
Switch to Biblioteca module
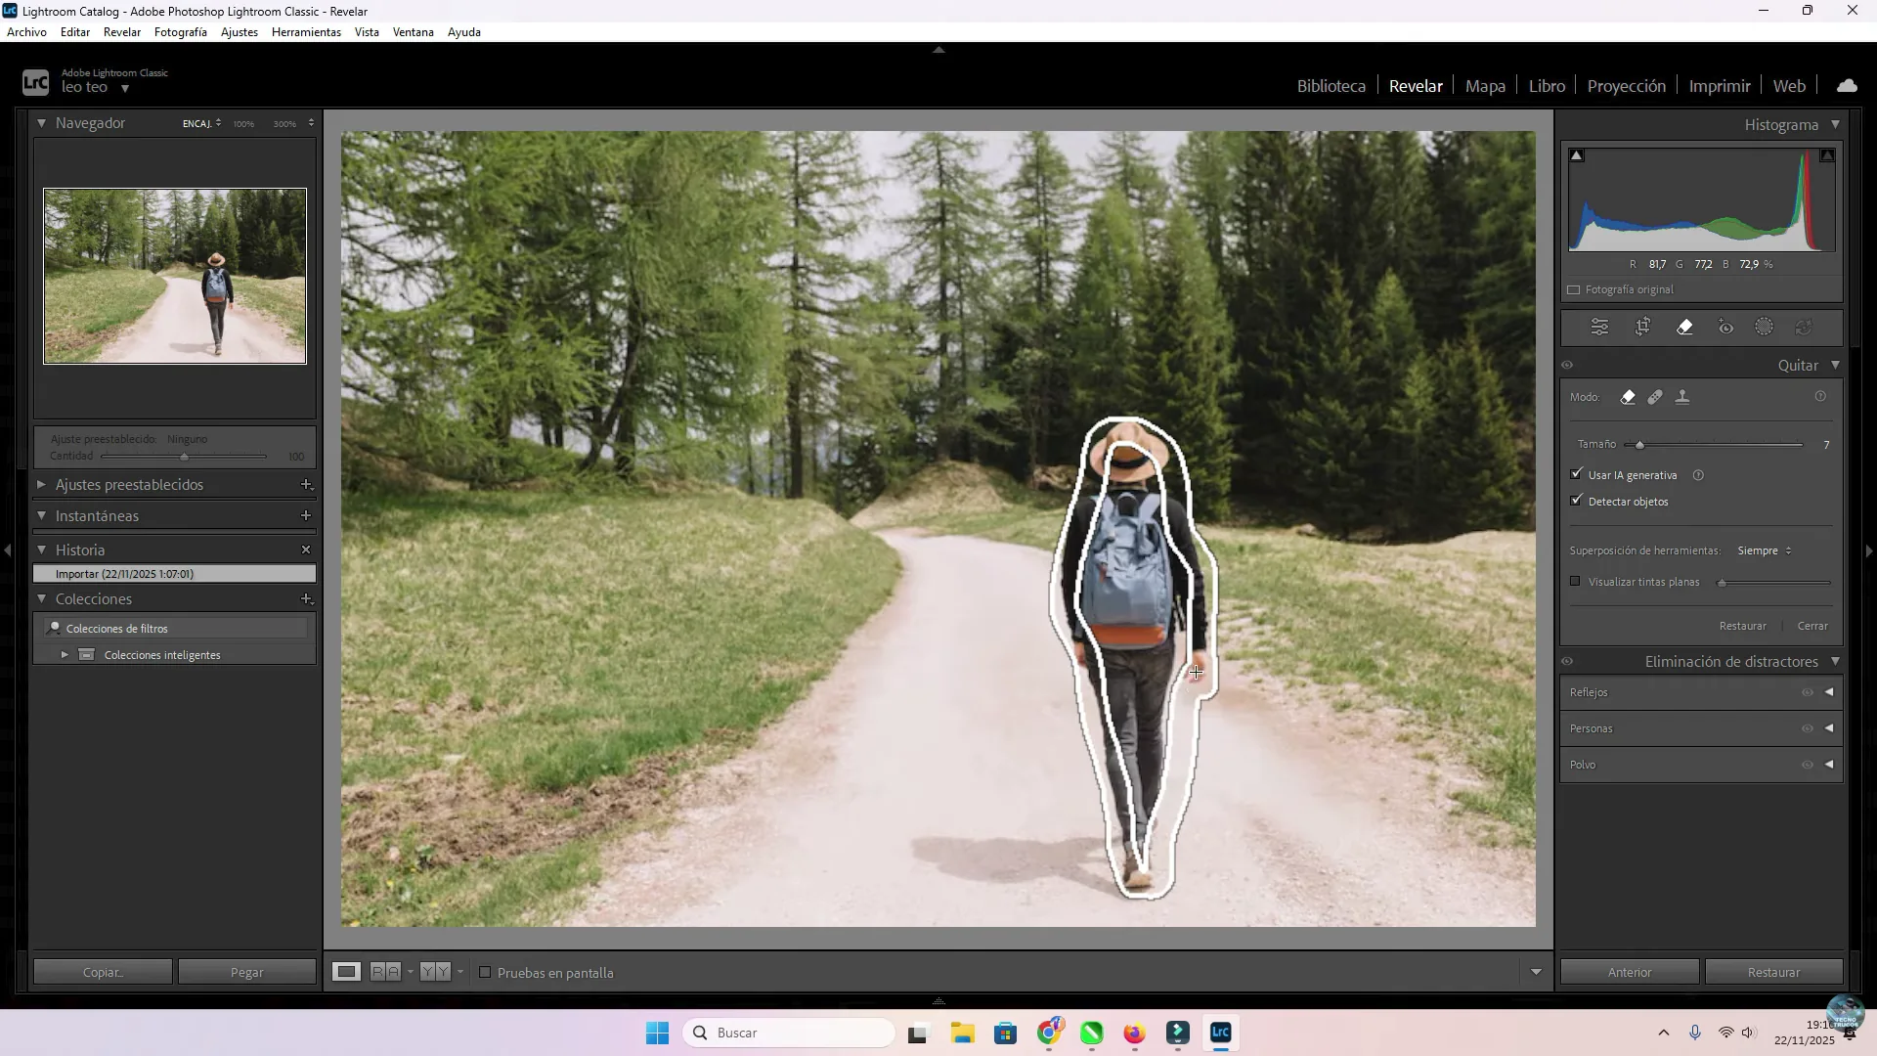(x=1331, y=86)
